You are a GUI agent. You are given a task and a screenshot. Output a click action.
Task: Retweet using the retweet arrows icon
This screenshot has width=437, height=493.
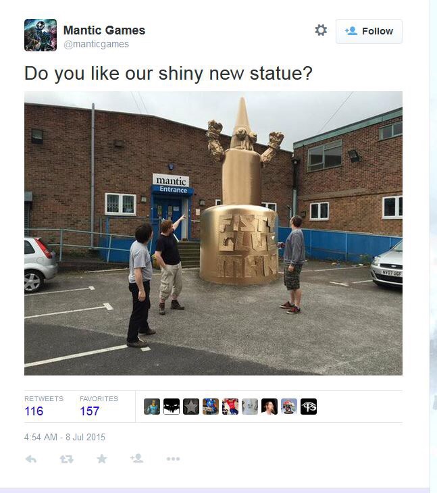coord(67,459)
